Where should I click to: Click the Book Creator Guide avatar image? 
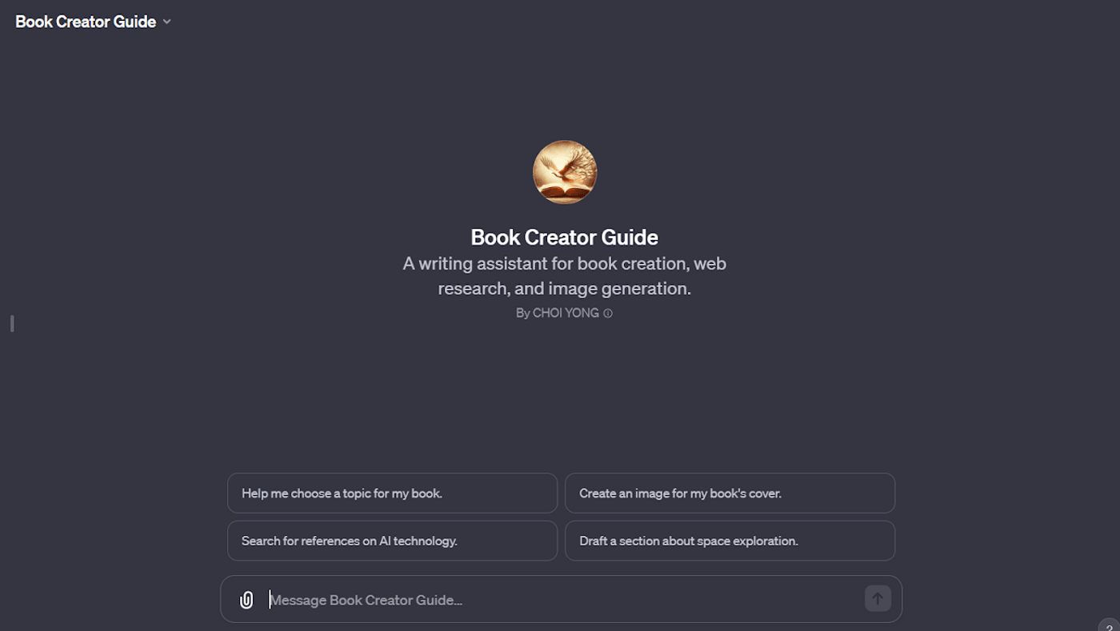(x=565, y=172)
